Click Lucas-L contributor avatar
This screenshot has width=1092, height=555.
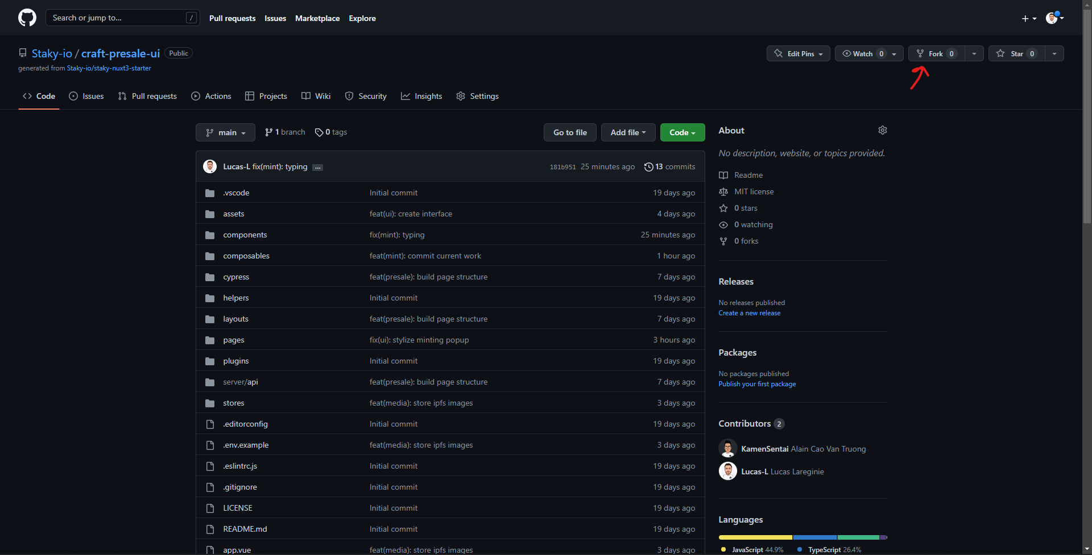tap(728, 471)
